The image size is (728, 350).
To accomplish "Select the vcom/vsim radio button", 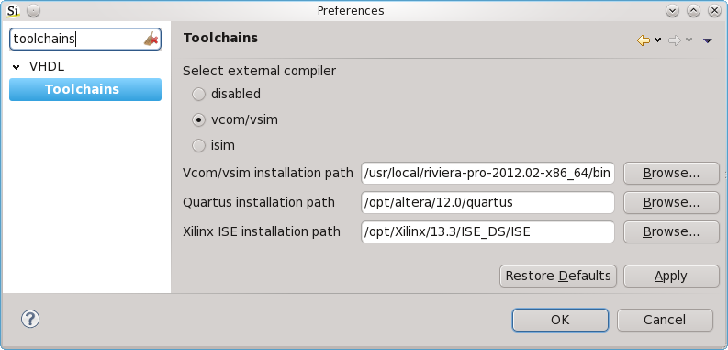I will coord(198,120).
